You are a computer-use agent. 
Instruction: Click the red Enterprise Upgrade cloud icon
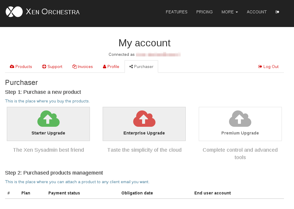(x=144, y=118)
